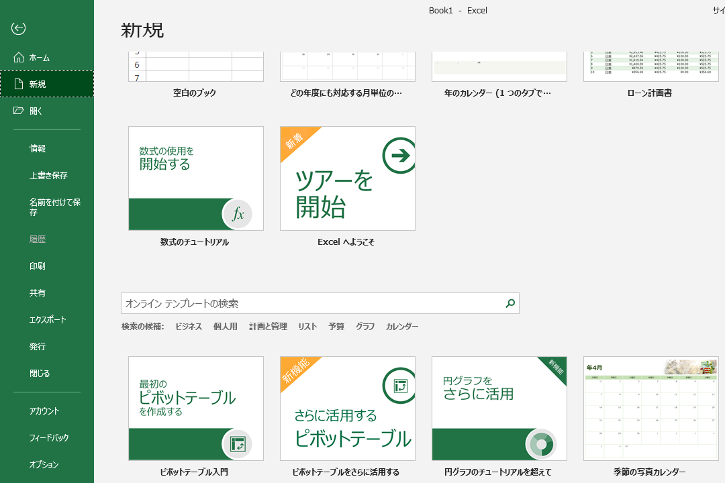Click the 新規 document icon

19,84
